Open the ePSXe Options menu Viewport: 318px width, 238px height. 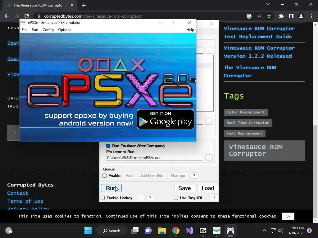pyautogui.click(x=65, y=30)
